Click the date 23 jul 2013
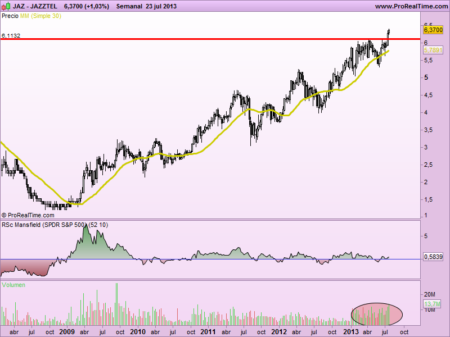Image resolution: width=450 pixels, height=337 pixels. coord(161,6)
